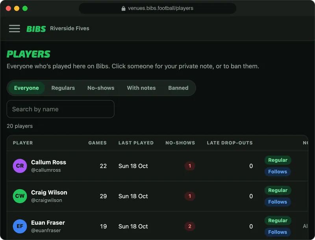Click Callum Ross Follows badge
This screenshot has height=240, width=315.
(278, 172)
